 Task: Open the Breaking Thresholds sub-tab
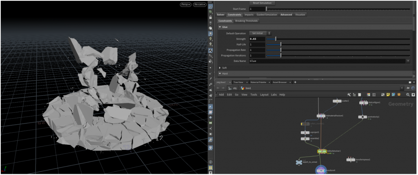point(246,21)
